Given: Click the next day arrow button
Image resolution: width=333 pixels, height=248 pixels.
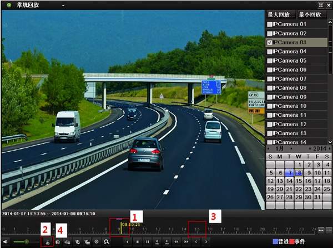Looking at the screenshot, I should tap(206, 242).
